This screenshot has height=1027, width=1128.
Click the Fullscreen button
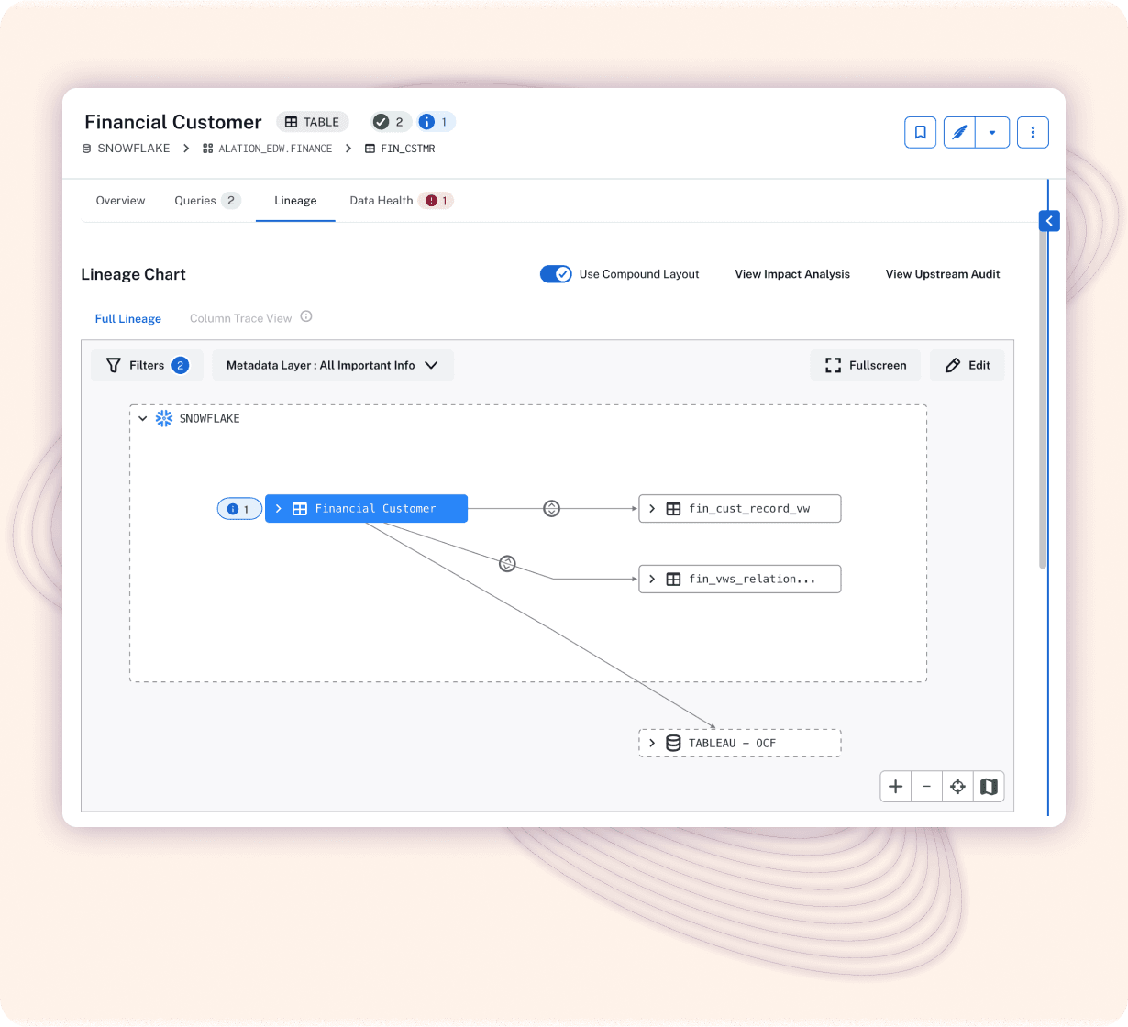click(865, 365)
